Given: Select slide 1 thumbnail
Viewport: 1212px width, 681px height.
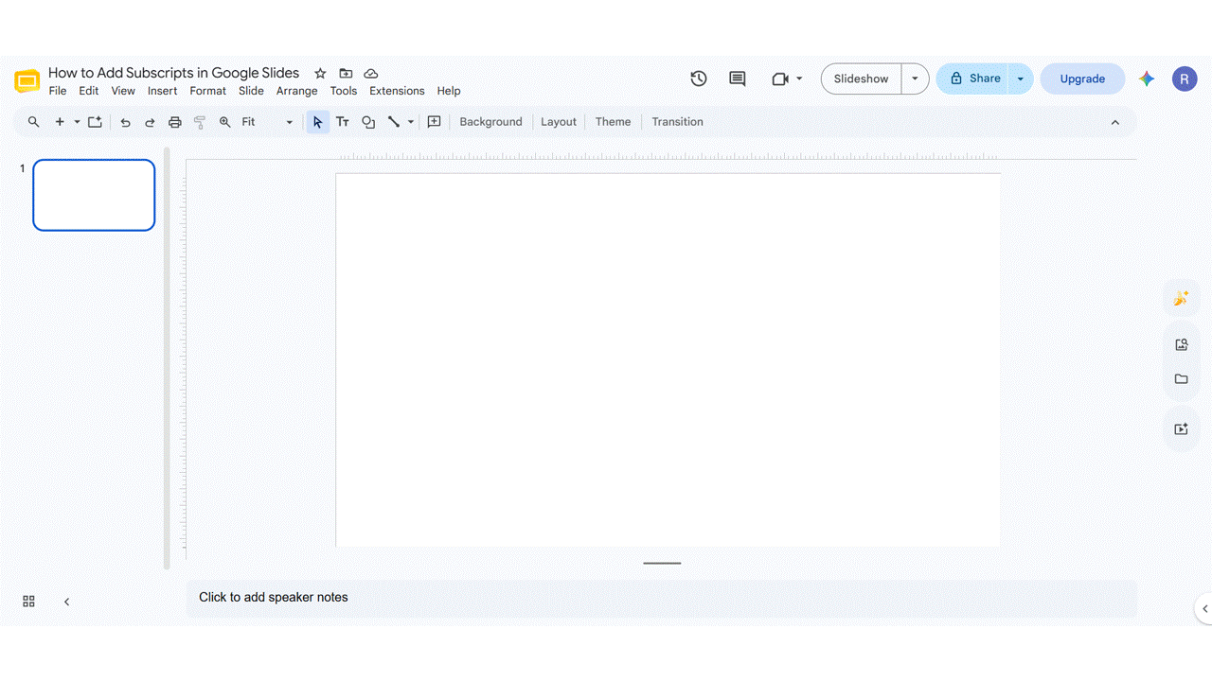Looking at the screenshot, I should click(x=94, y=195).
